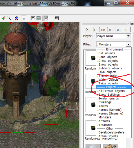Toggle the pressed notepad list toolbar button
The width and height of the screenshot is (134, 148).
[x=46, y=18]
